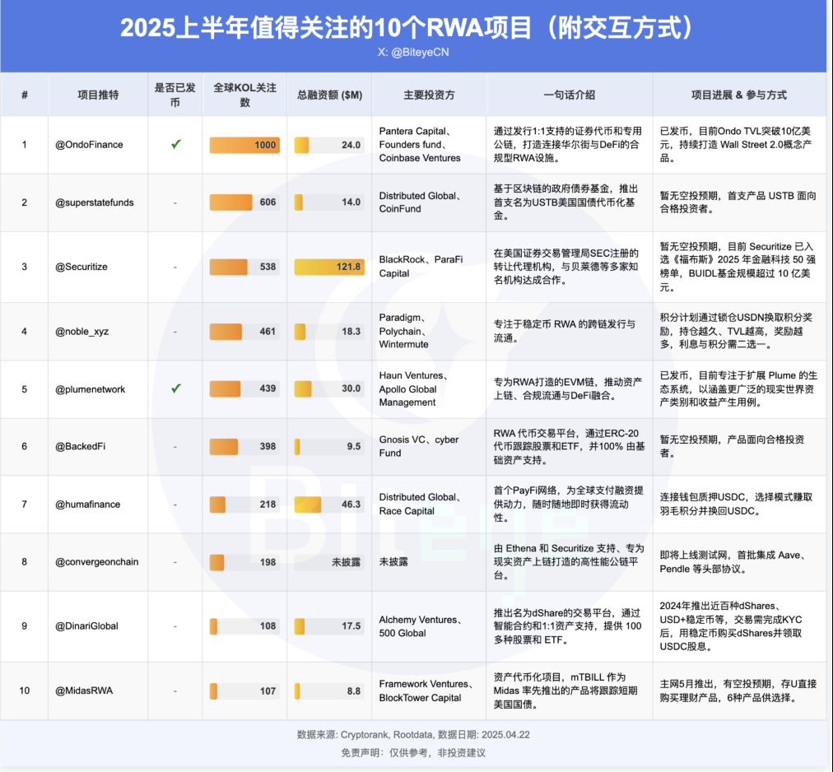This screenshot has width=833, height=772.
Task: Click the funding bar showing 121.8
Action: (x=329, y=267)
